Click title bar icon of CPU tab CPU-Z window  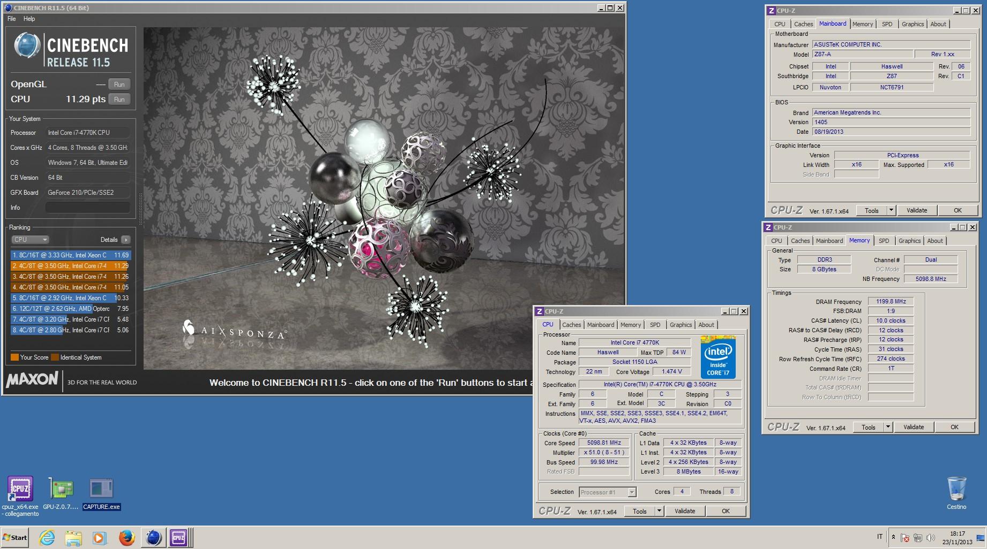tap(539, 311)
